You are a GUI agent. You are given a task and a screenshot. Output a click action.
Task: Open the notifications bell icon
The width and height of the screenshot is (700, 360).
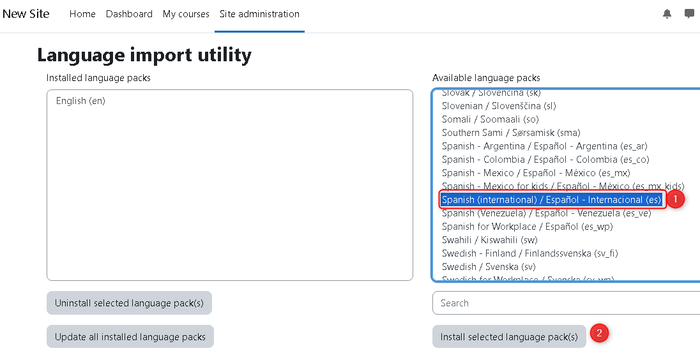pos(667,13)
